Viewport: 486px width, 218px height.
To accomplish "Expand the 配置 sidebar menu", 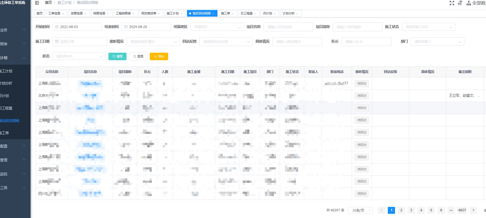I will 15,146.
